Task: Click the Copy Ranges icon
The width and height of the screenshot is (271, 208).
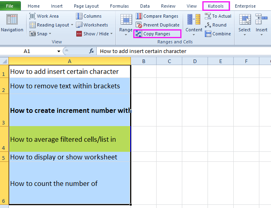Action: 139,34
